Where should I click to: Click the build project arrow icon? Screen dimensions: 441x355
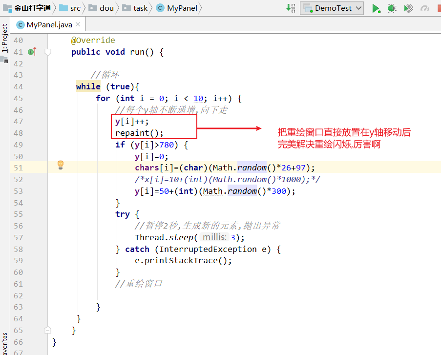tap(291, 8)
